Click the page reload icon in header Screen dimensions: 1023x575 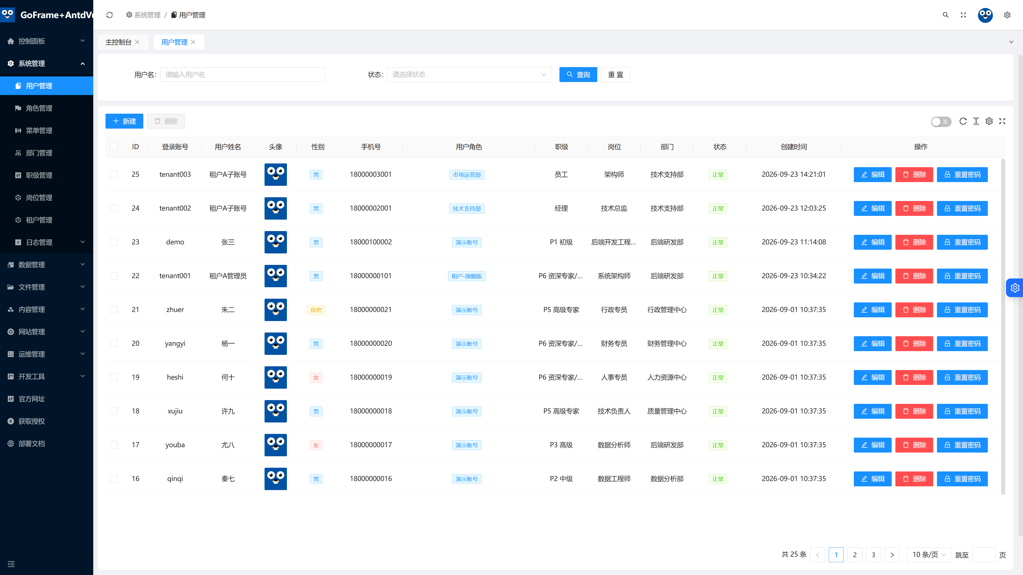109,15
